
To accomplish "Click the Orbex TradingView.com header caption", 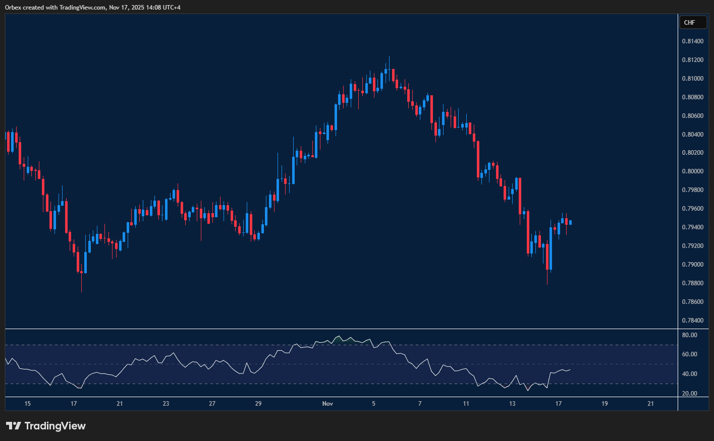I will click(93, 7).
